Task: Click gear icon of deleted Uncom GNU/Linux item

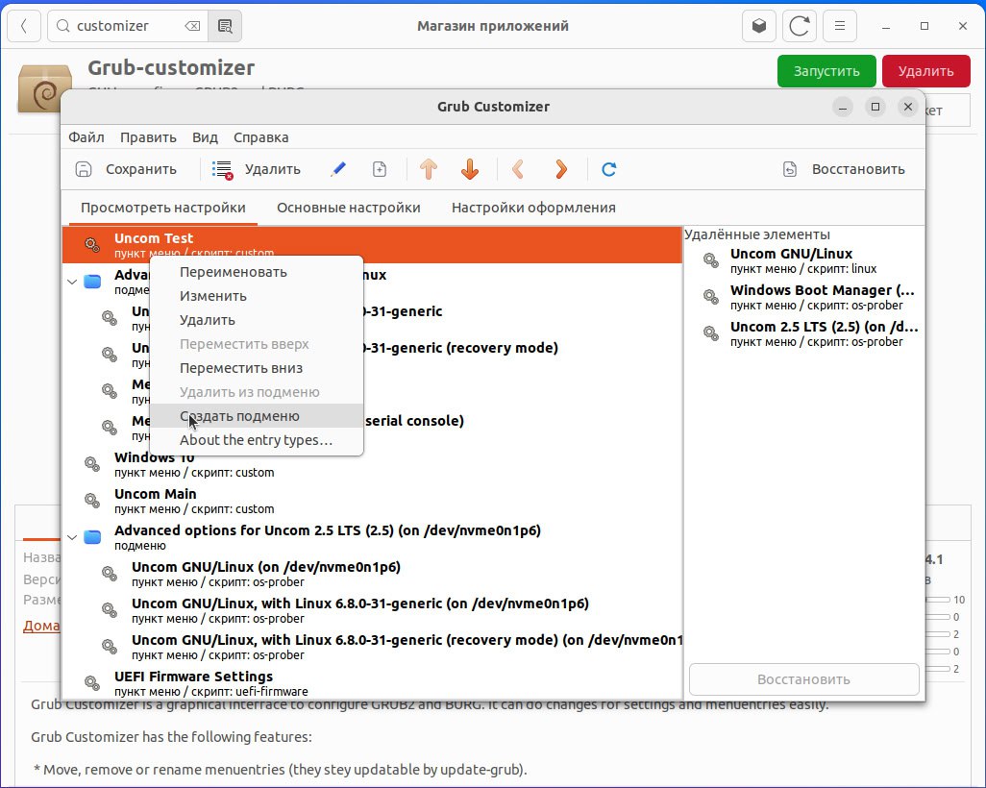Action: pyautogui.click(x=710, y=260)
